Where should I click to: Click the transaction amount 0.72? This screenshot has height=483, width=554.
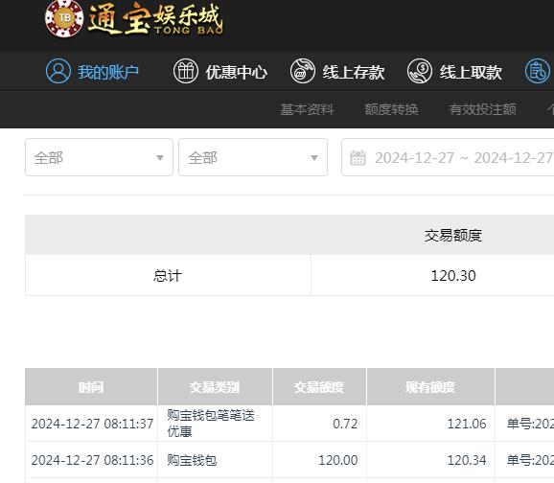click(x=345, y=424)
